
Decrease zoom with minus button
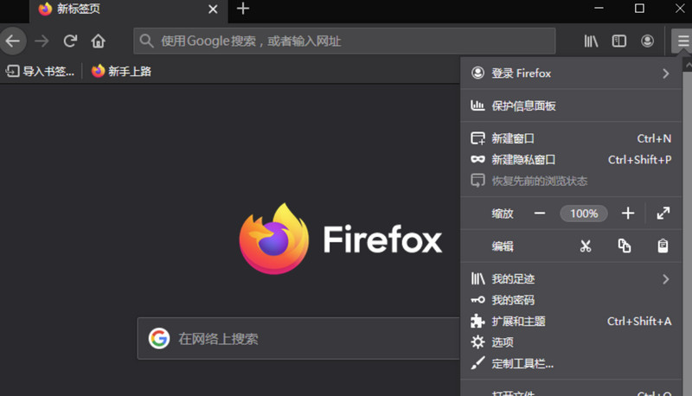click(539, 214)
